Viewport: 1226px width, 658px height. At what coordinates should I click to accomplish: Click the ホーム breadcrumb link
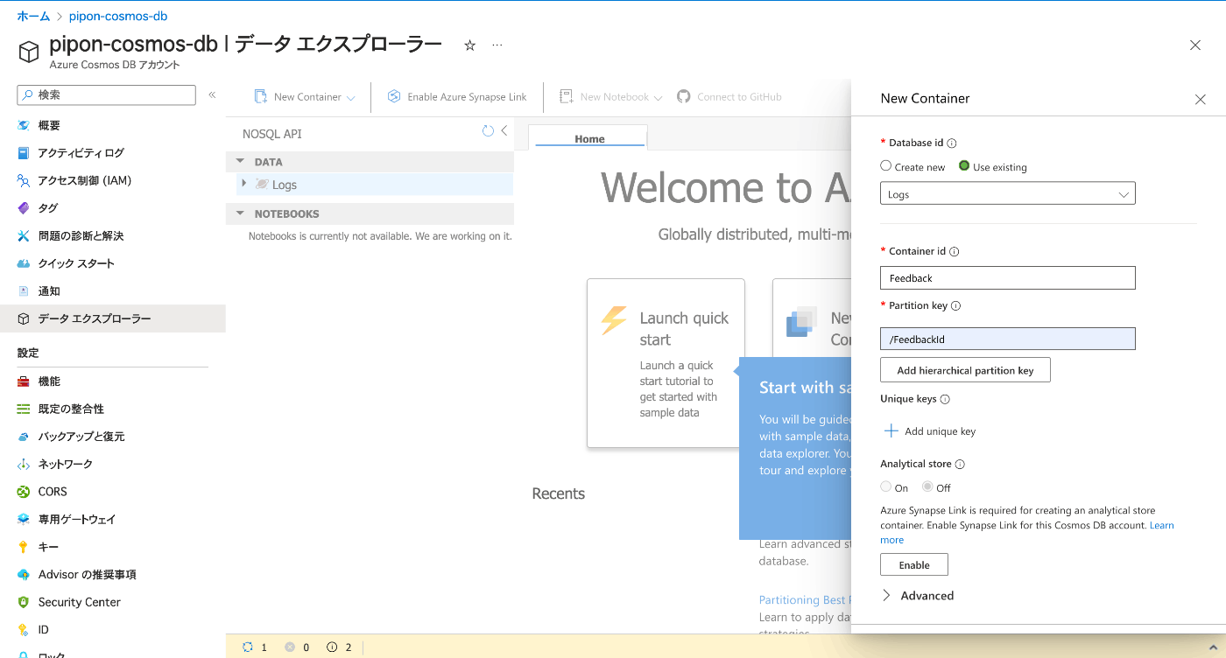[33, 16]
